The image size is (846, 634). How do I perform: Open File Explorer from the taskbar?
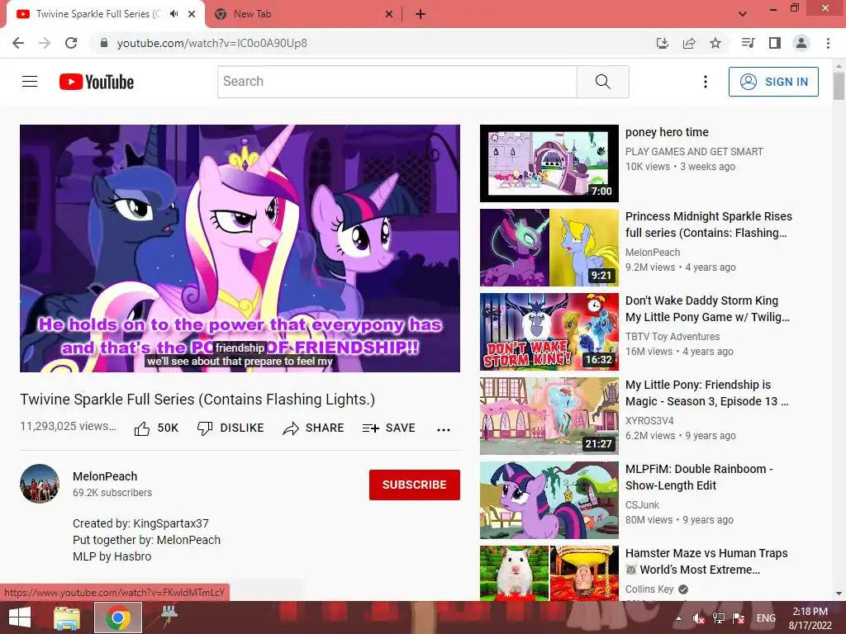[x=67, y=617]
